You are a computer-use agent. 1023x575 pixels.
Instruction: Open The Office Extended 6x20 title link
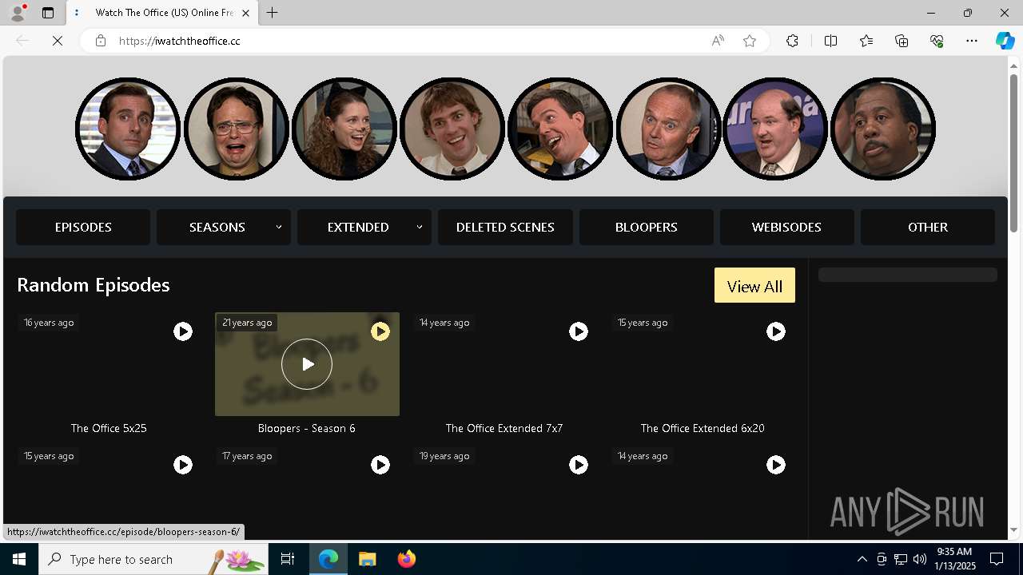click(703, 428)
